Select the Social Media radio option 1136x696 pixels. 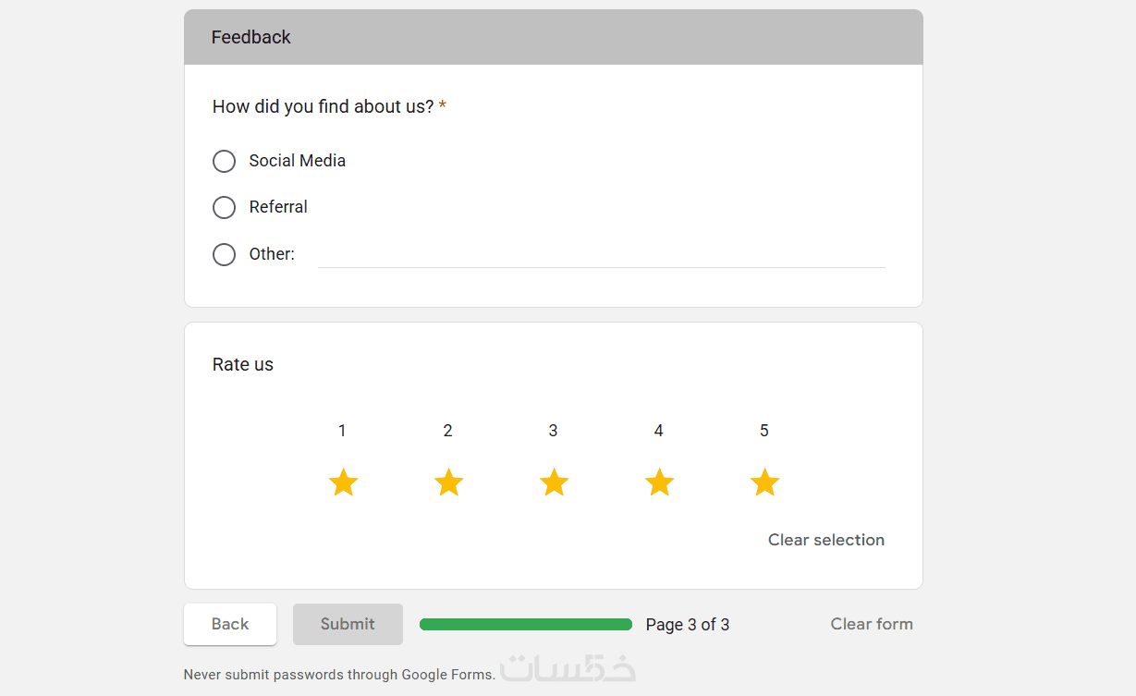pyautogui.click(x=225, y=162)
